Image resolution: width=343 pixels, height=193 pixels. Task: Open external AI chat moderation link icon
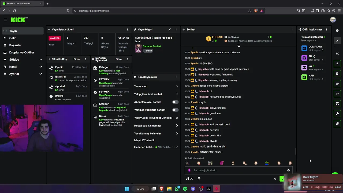click(x=177, y=118)
